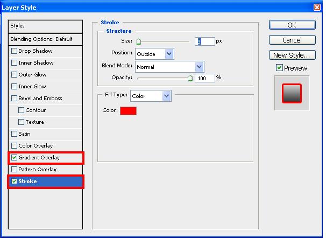Turn on the Outer Glow effect checkbox
326x238 pixels.
15,75
